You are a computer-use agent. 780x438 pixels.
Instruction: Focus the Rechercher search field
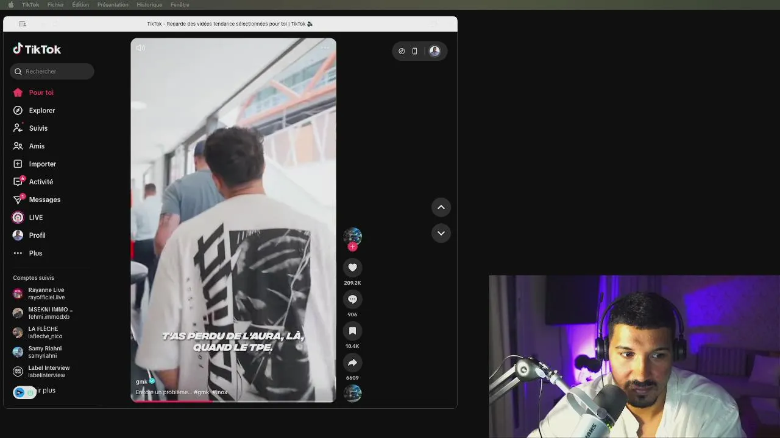point(52,71)
